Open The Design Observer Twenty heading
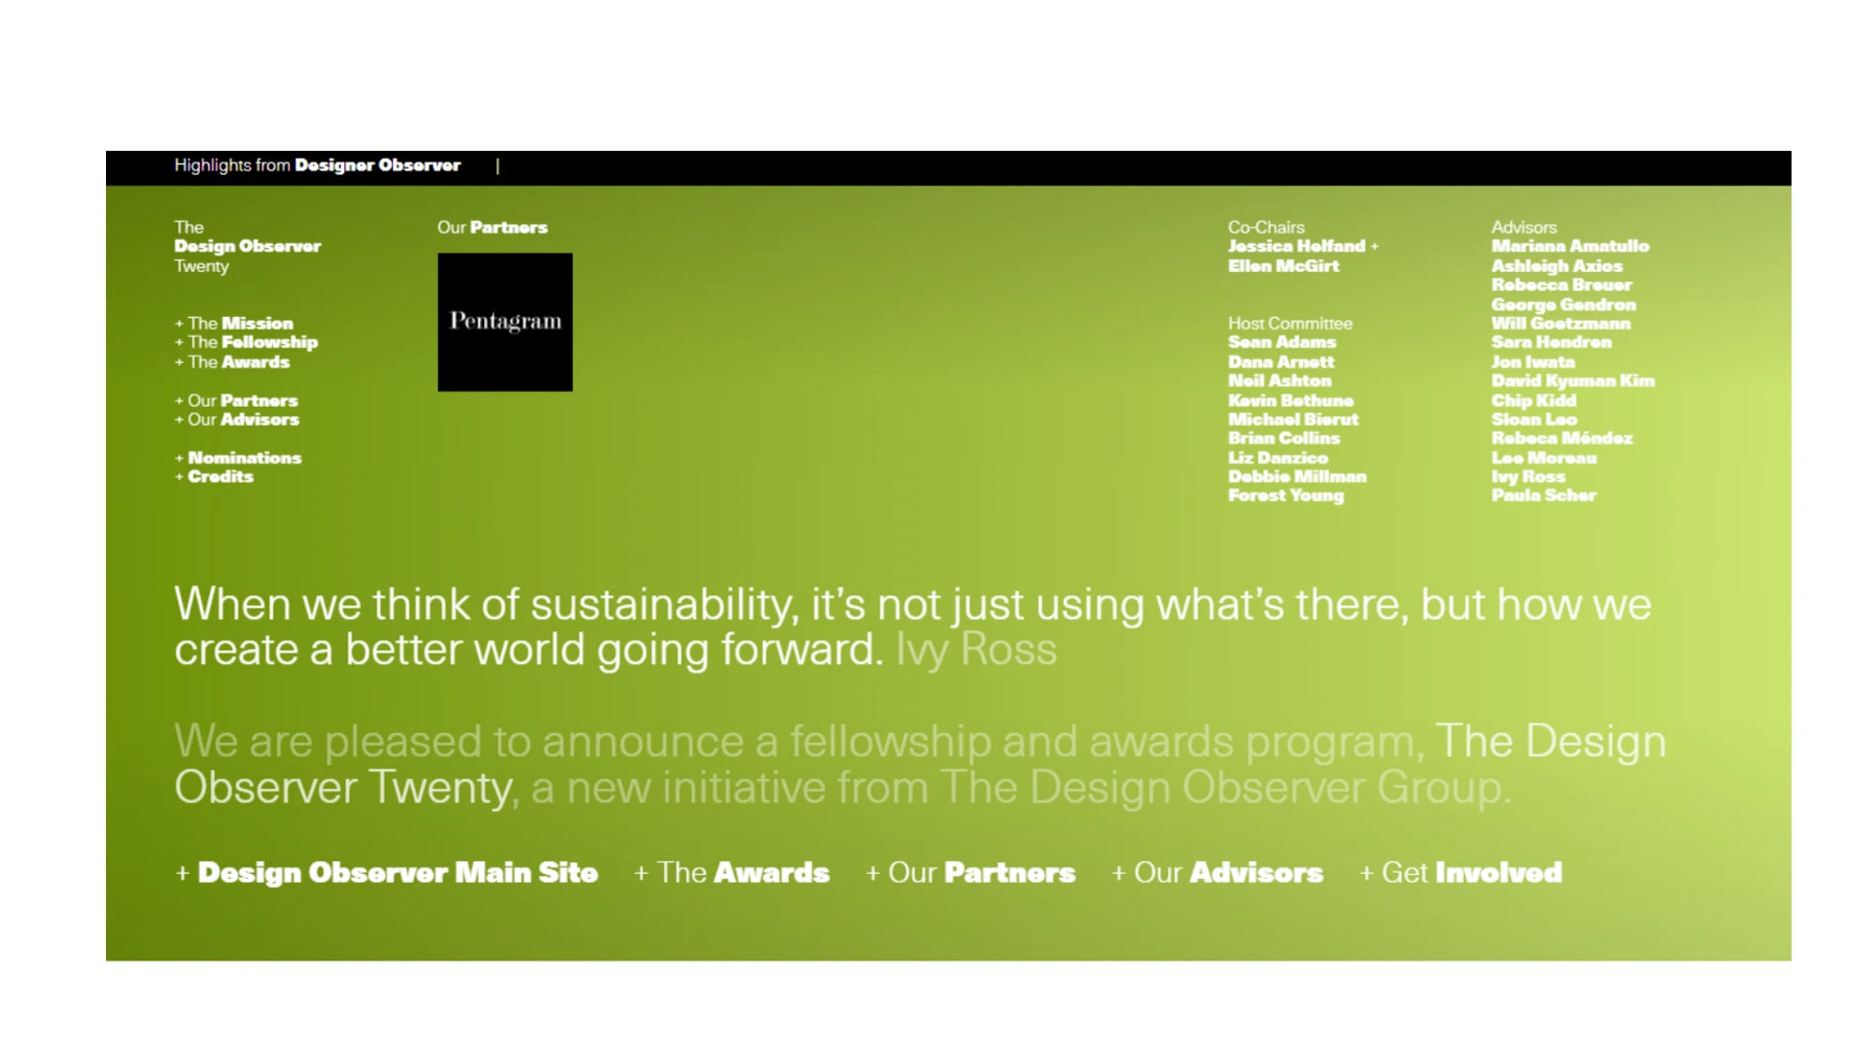Image resolution: width=1876 pixels, height=1054 pixels. pyautogui.click(x=247, y=246)
